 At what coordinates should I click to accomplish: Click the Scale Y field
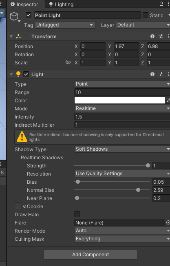(x=126, y=62)
